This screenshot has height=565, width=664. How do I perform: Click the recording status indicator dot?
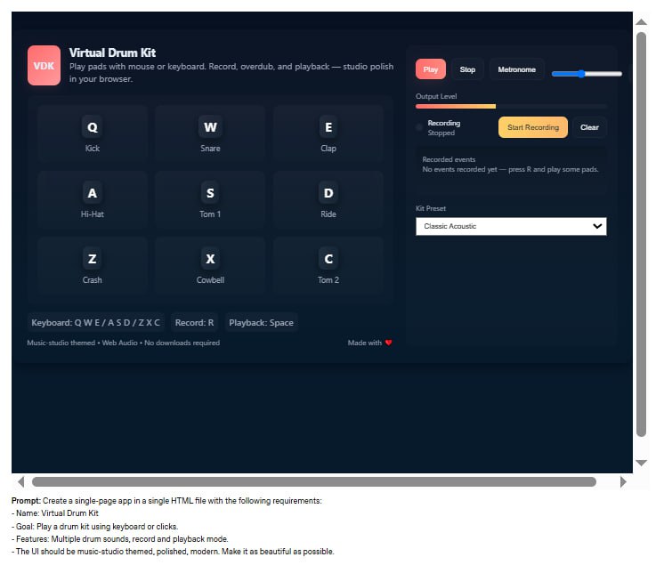tap(419, 127)
